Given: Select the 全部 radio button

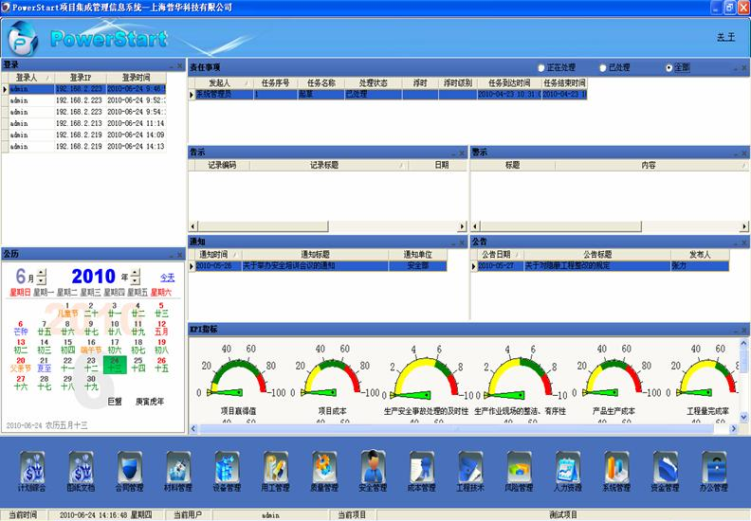Looking at the screenshot, I should point(669,68).
